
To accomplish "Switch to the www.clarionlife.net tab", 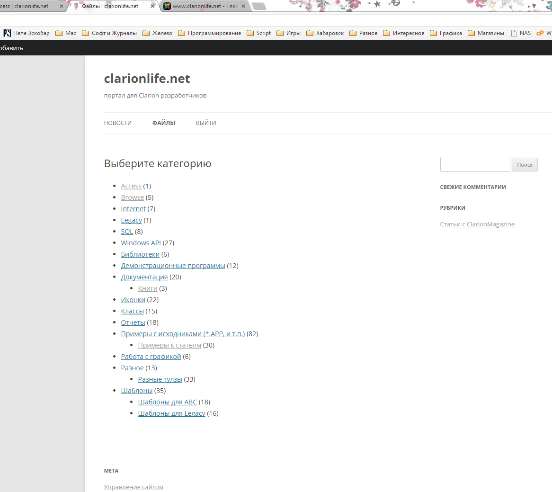I will click(204, 6).
